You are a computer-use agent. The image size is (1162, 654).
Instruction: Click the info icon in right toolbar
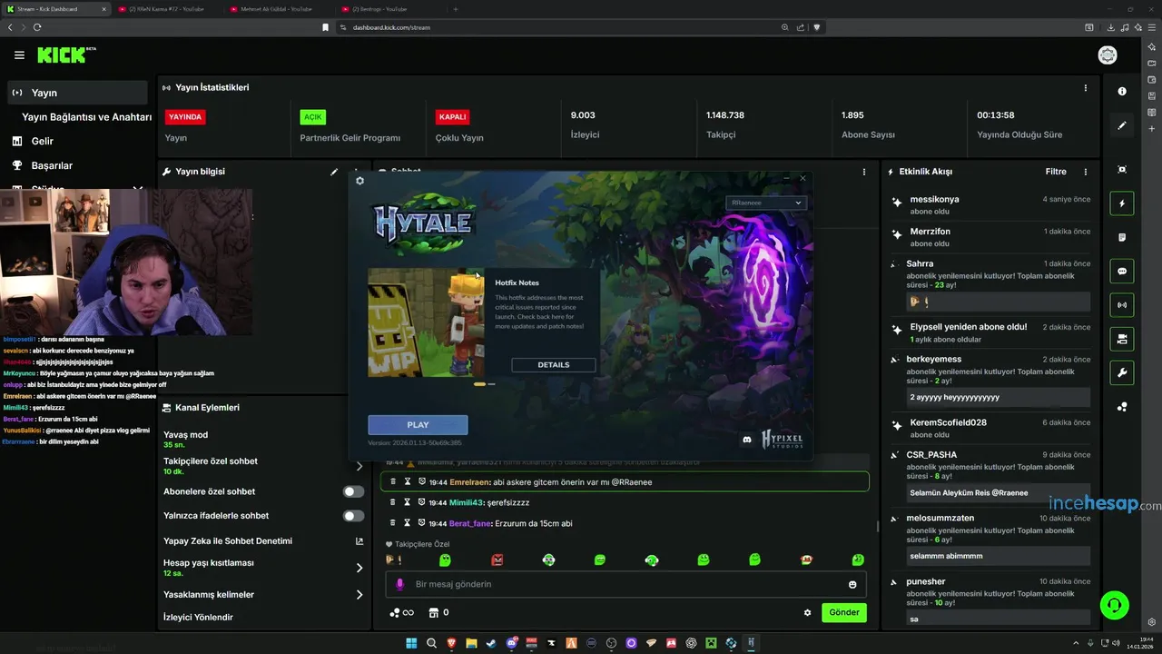click(x=1122, y=91)
